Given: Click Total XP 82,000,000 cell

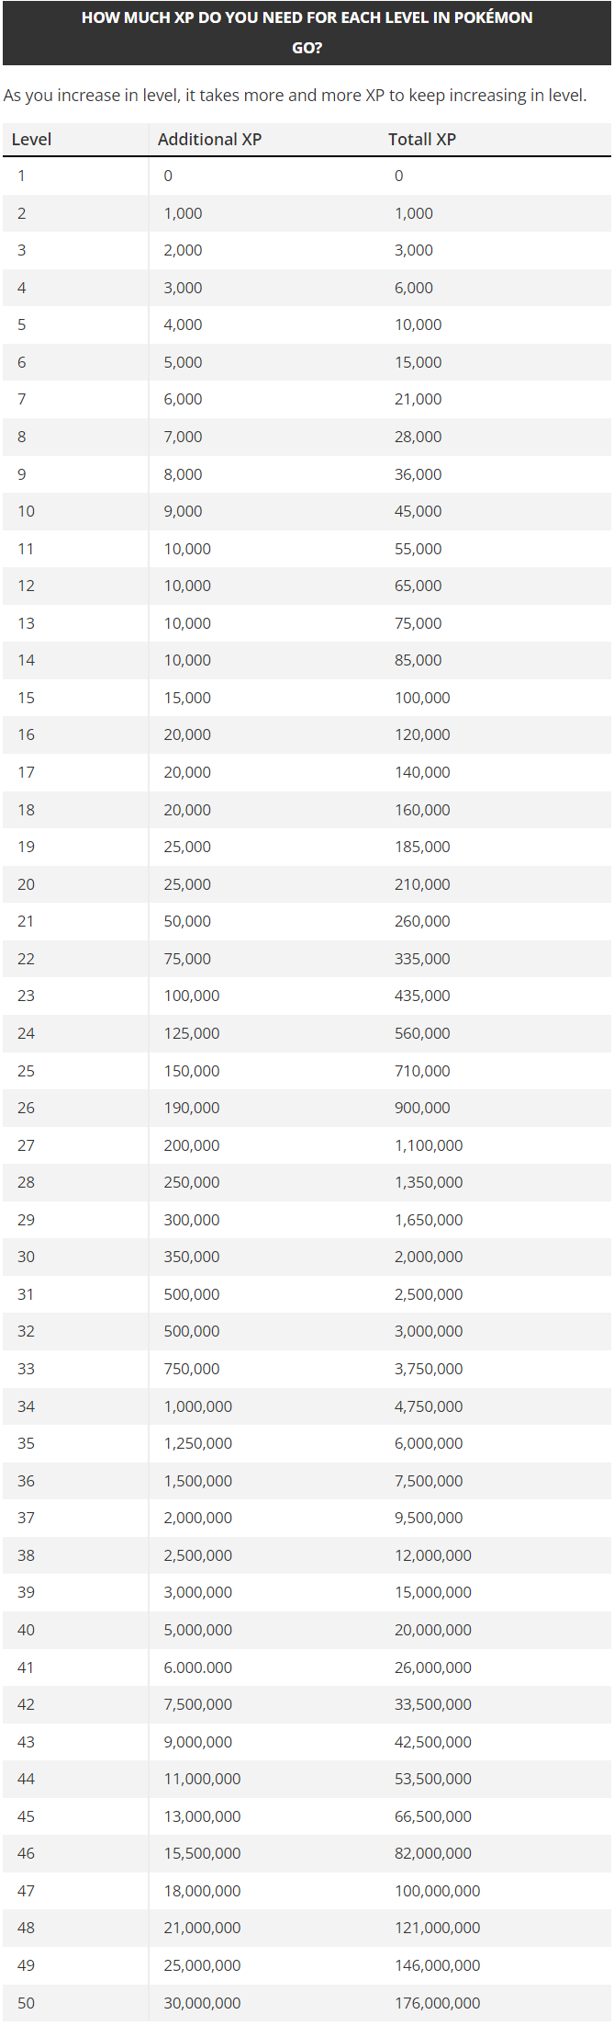Looking at the screenshot, I should 433,1853.
